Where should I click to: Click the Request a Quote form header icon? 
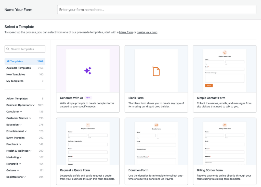(x=88, y=125)
